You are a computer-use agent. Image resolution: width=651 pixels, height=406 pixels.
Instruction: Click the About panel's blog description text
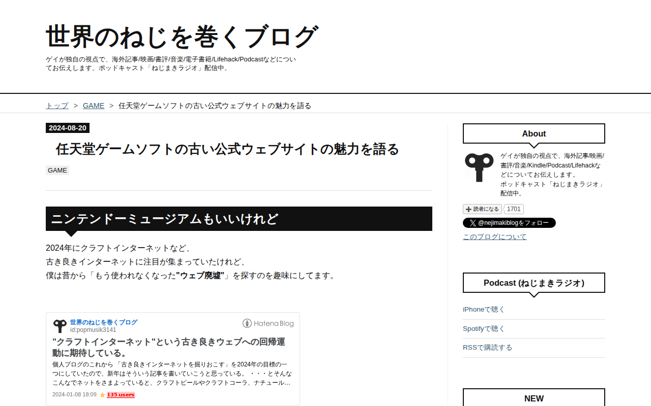coord(553,175)
